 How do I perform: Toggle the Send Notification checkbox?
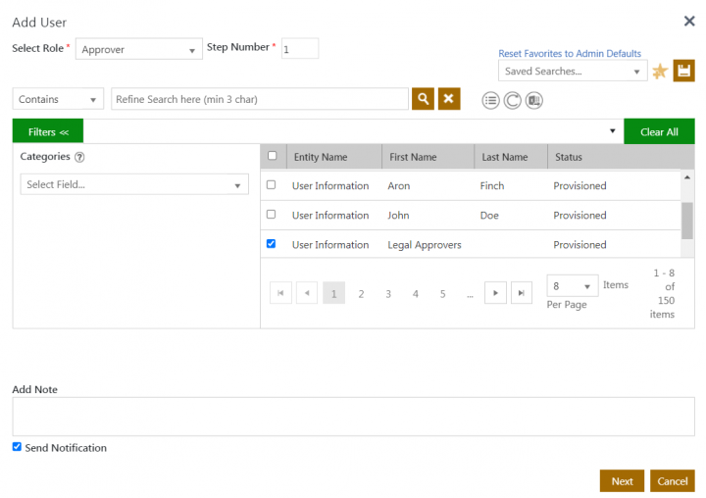coord(17,447)
